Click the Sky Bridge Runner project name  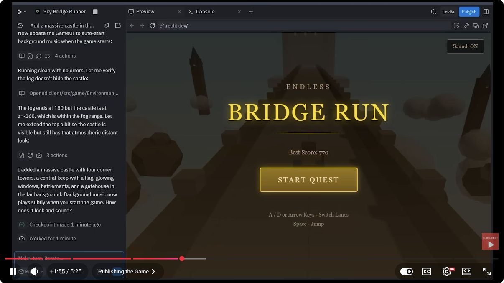pos(64,12)
